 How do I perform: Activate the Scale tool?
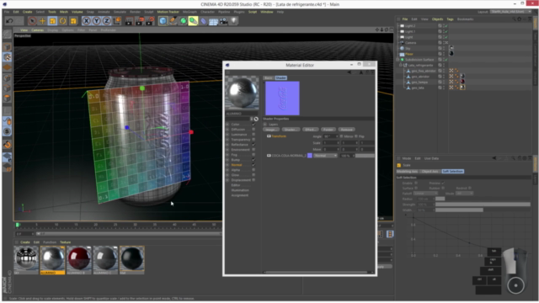[x=52, y=21]
